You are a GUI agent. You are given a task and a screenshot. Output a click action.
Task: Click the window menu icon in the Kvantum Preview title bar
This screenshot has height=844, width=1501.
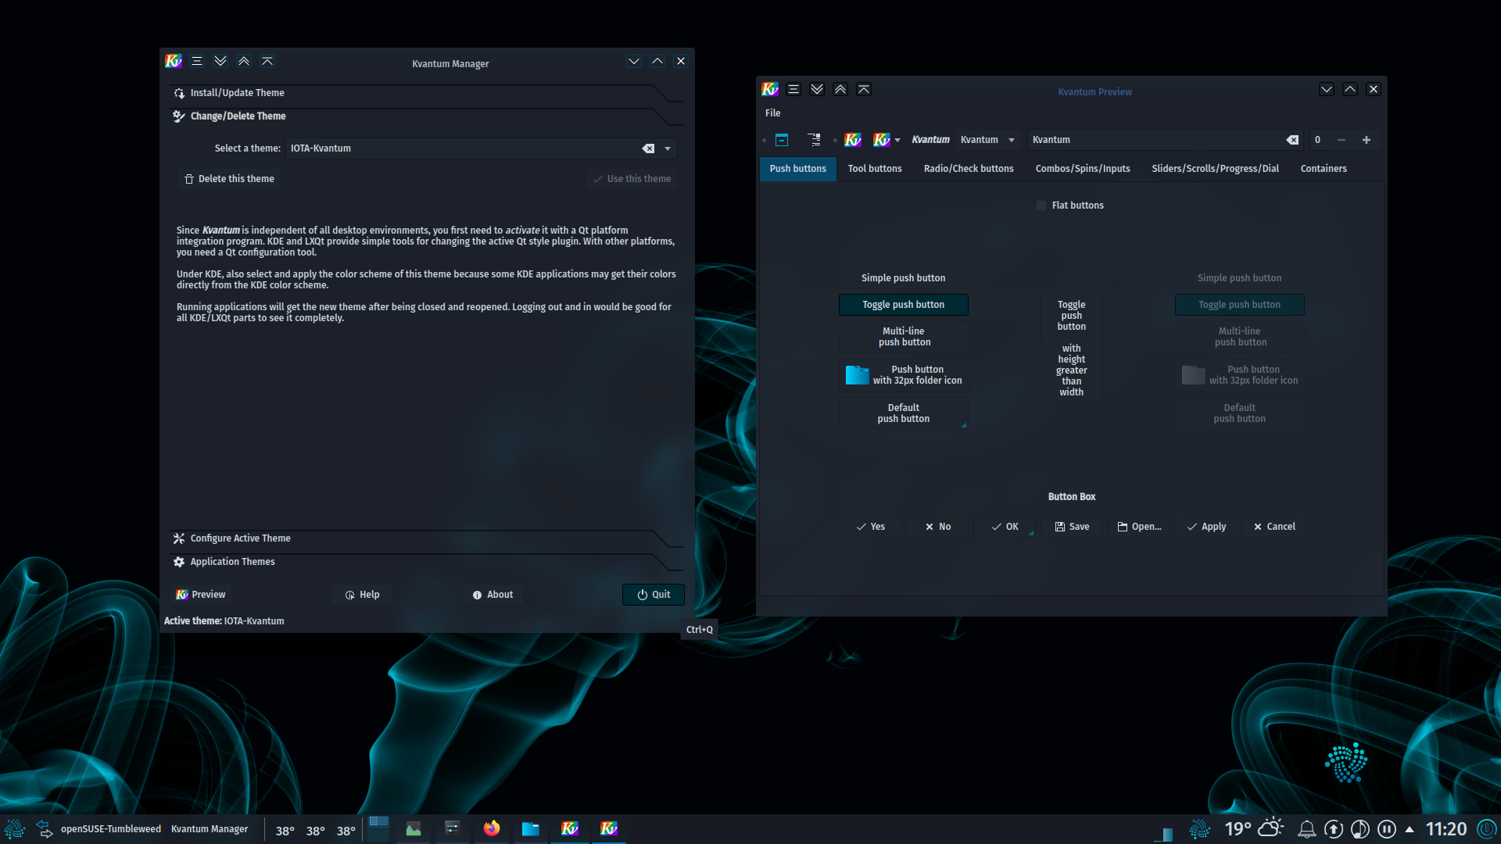[x=793, y=89]
